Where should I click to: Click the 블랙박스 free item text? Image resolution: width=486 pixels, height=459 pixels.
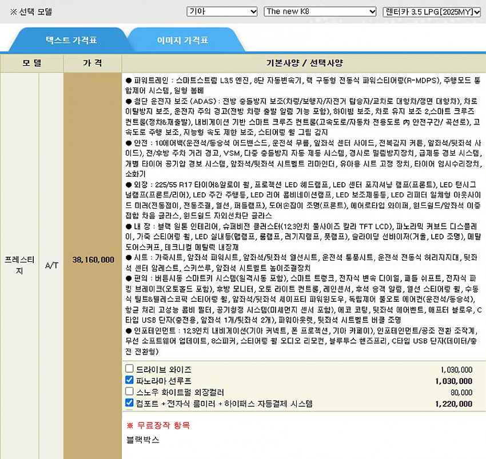coord(142,440)
